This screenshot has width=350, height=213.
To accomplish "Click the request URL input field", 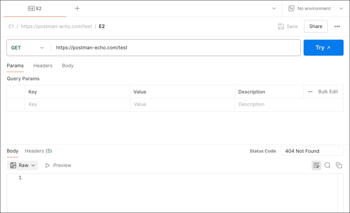I will coord(175,48).
